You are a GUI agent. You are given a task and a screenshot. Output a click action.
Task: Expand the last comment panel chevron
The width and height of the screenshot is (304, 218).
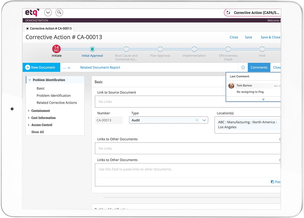coord(263,99)
